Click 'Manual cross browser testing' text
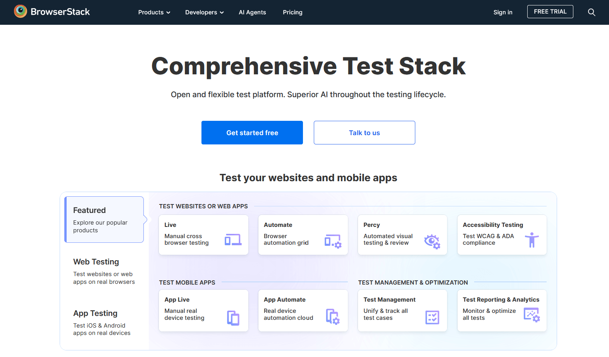 point(186,239)
